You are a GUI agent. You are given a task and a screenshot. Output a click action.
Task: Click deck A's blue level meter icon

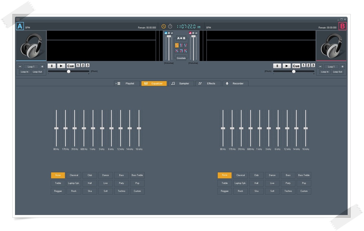[166, 33]
